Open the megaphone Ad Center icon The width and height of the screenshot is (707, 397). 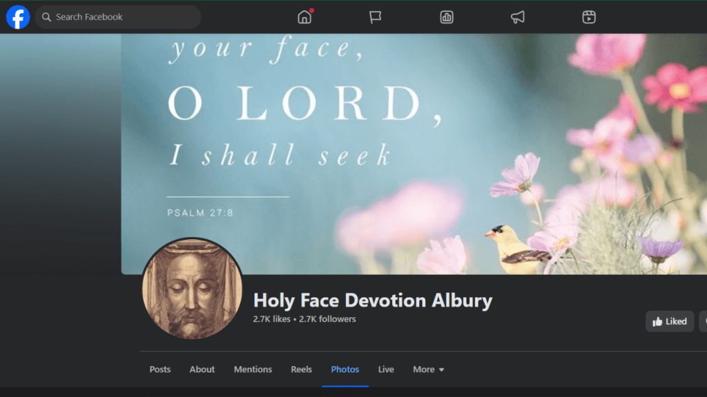pos(518,17)
